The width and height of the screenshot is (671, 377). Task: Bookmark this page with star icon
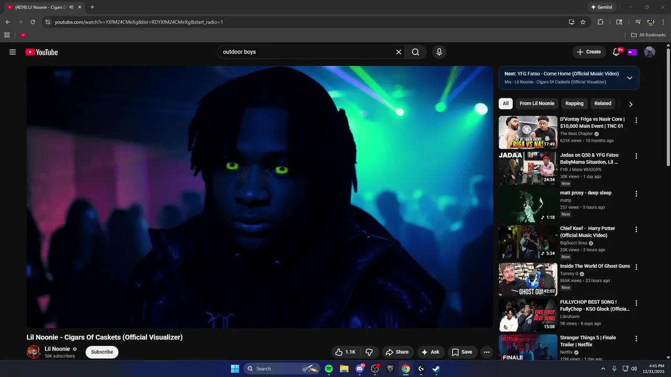click(x=583, y=22)
